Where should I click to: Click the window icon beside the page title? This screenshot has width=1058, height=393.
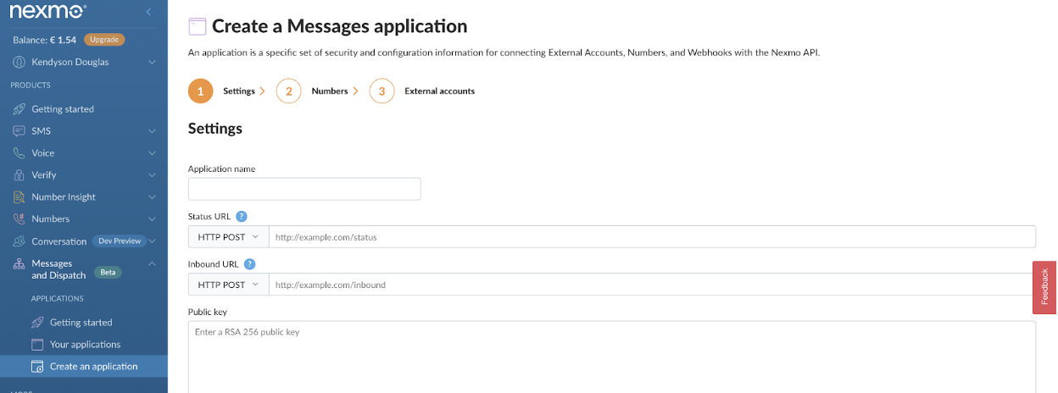point(197,26)
